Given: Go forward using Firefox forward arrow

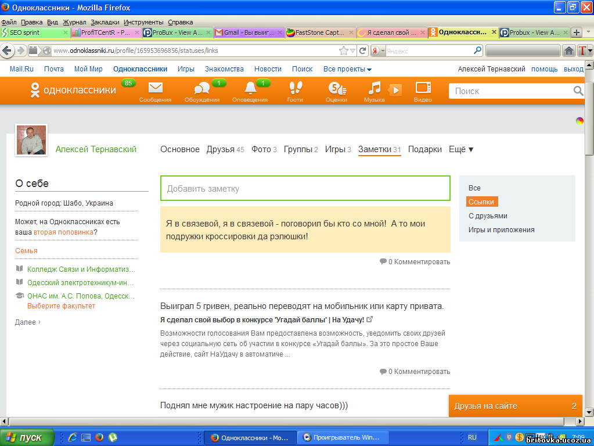Looking at the screenshot, I should click(21, 51).
